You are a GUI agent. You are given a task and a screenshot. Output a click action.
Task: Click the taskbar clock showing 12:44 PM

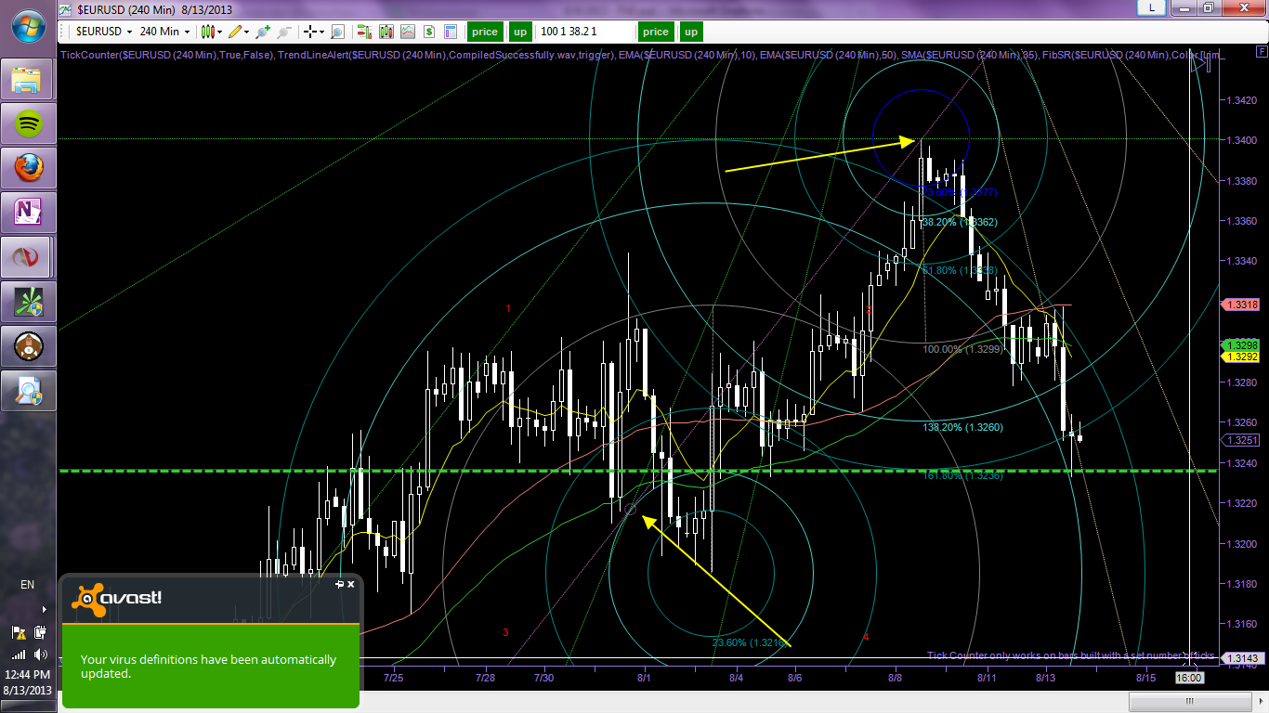pos(28,674)
